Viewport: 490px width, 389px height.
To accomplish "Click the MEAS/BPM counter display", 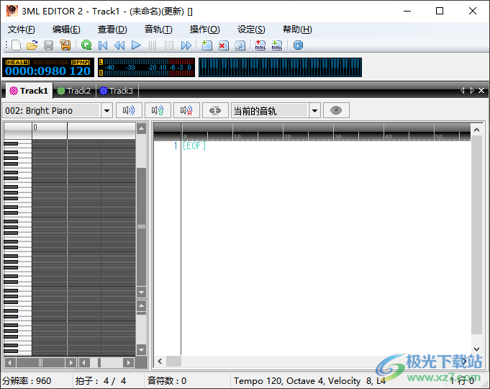I will point(48,67).
